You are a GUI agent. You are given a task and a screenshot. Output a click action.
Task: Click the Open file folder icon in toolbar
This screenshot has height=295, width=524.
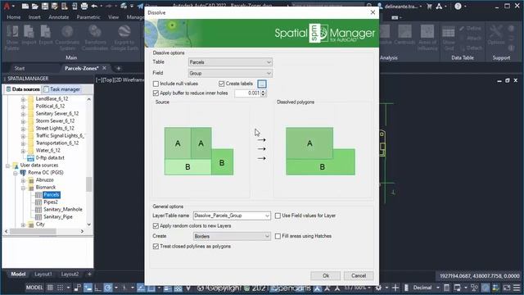[34, 6]
